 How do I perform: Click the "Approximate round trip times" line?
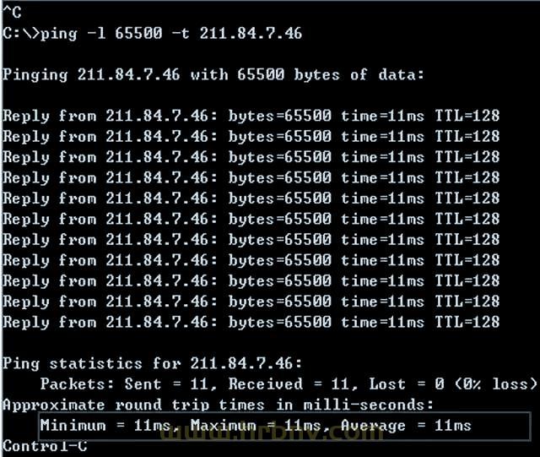coord(218,405)
